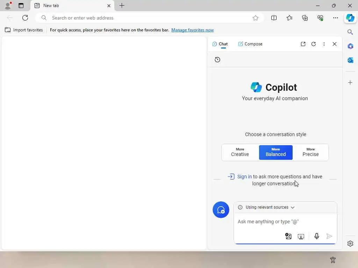This screenshot has width=358, height=268.
Task: Refresh the page with reload icon
Action: pyautogui.click(x=25, y=18)
